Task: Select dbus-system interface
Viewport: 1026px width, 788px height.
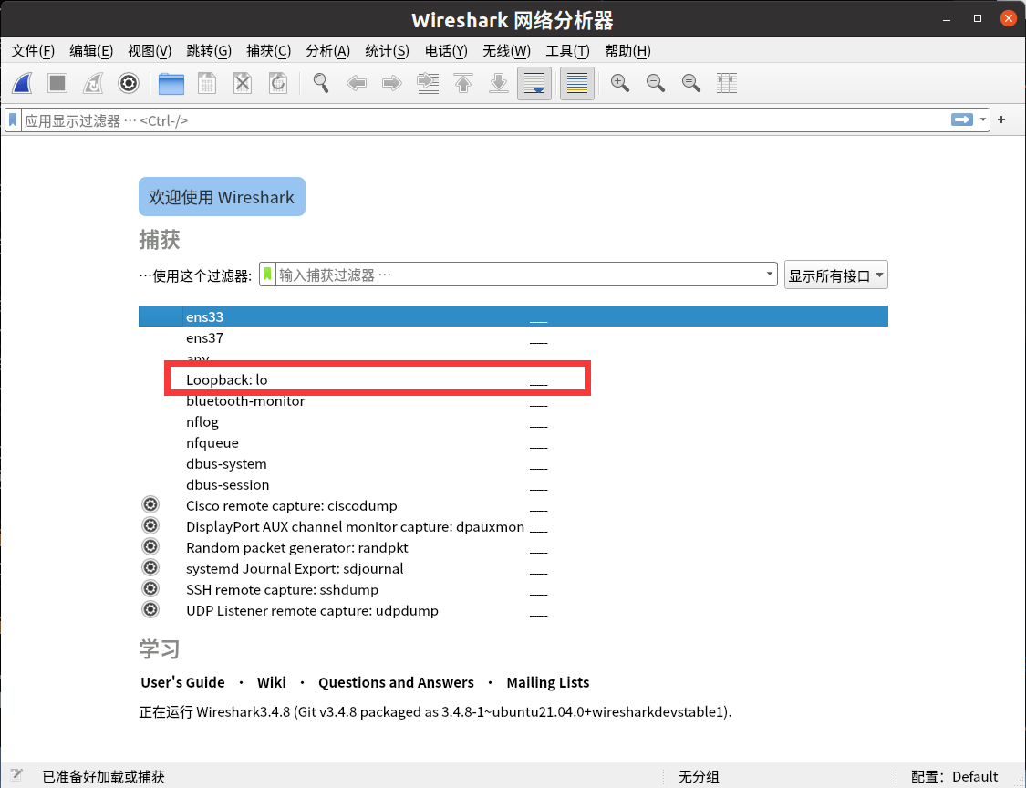Action: pos(513,463)
